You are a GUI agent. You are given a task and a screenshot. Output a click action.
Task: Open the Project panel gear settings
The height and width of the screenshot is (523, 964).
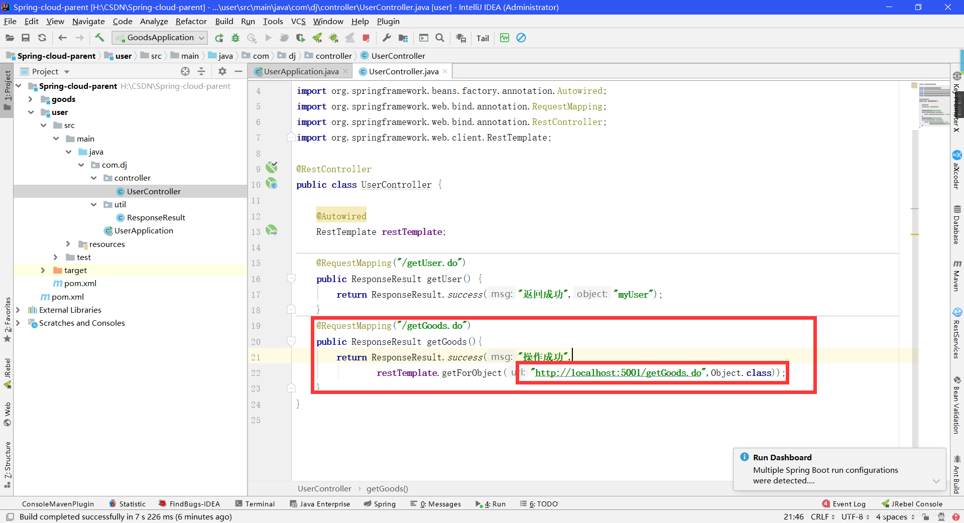click(x=222, y=71)
